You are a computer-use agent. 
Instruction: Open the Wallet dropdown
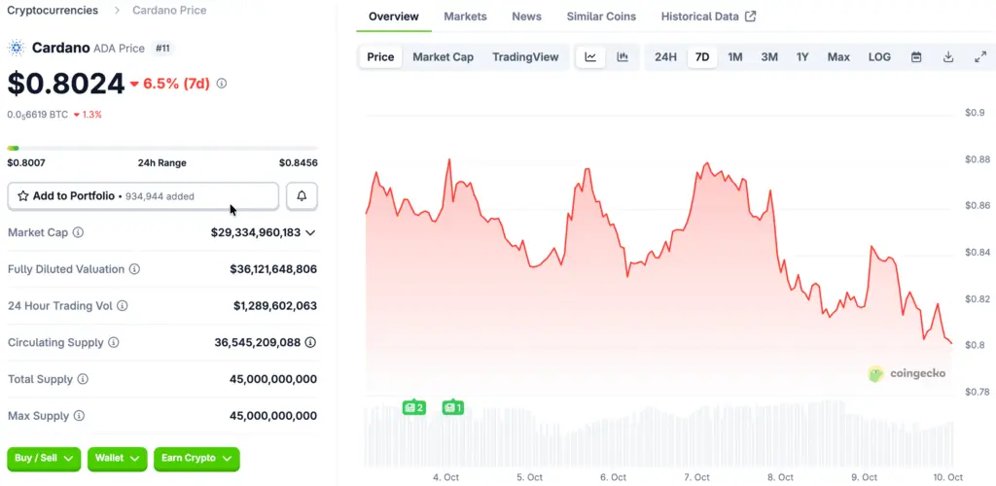coord(118,459)
